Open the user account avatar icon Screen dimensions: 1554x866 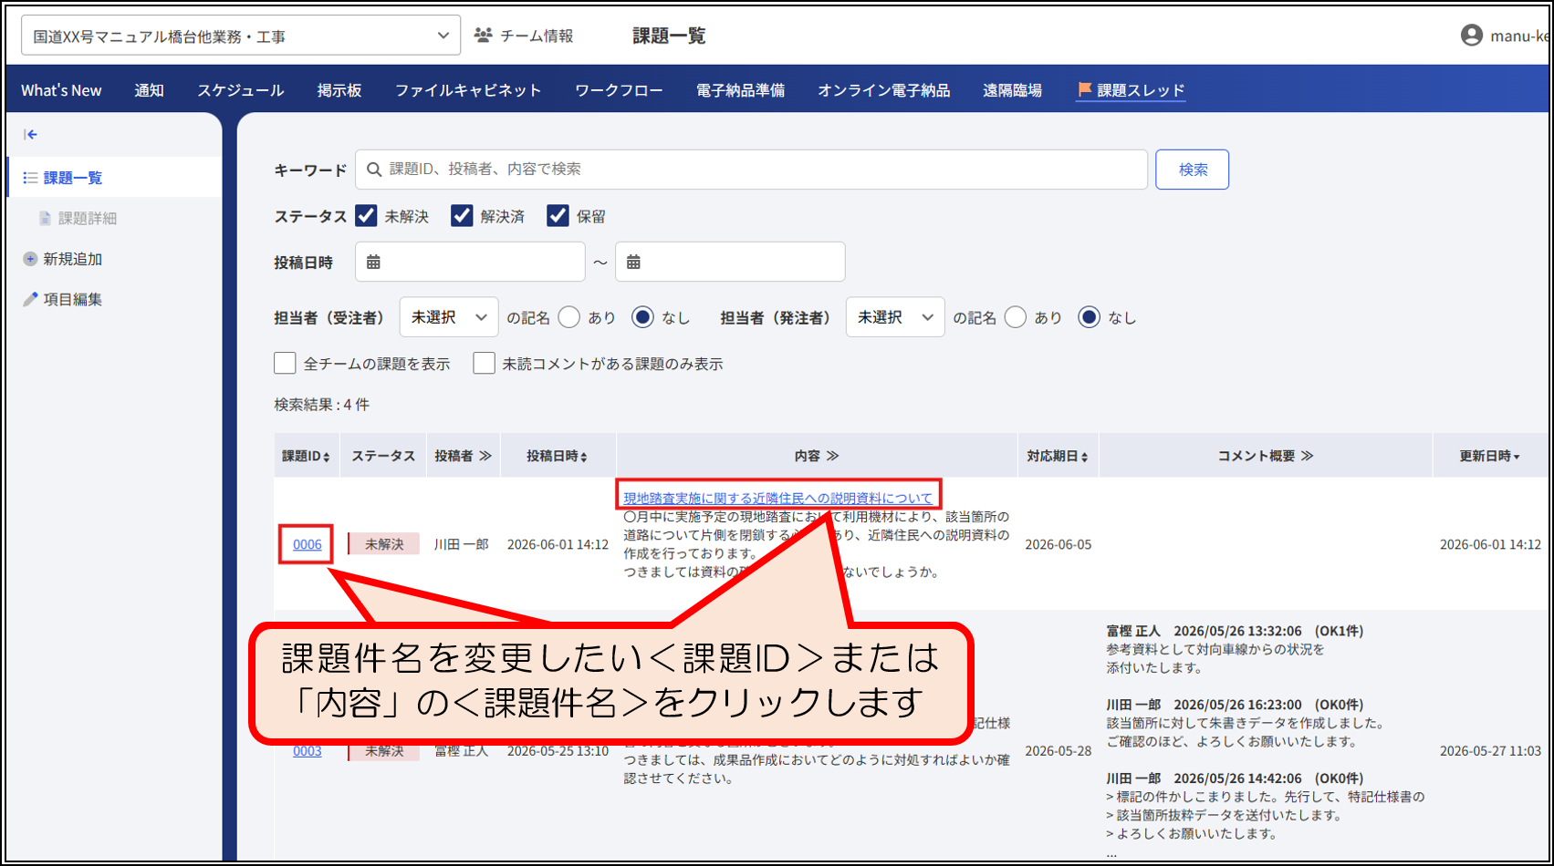point(1471,36)
